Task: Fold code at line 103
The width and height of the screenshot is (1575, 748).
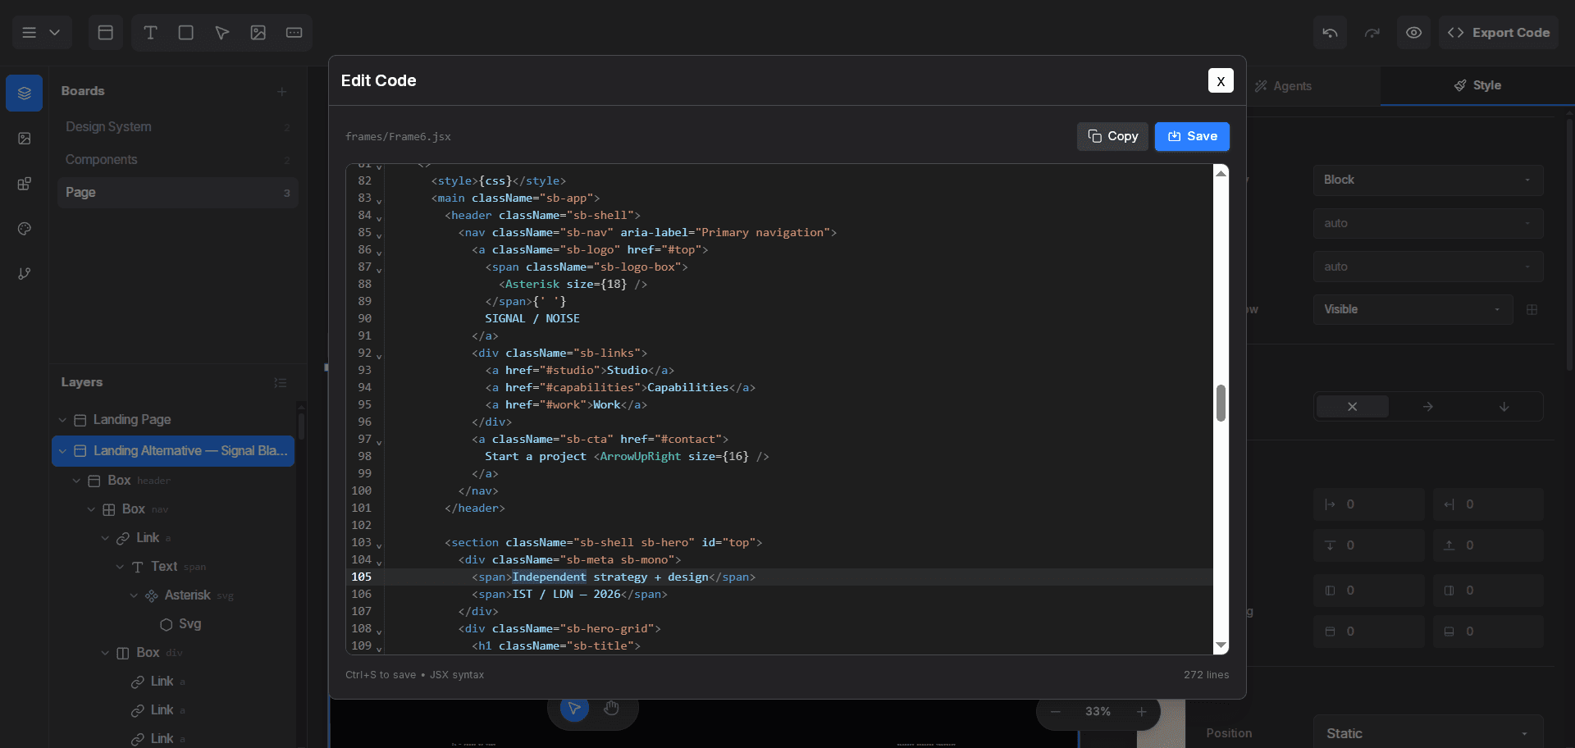Action: [379, 545]
